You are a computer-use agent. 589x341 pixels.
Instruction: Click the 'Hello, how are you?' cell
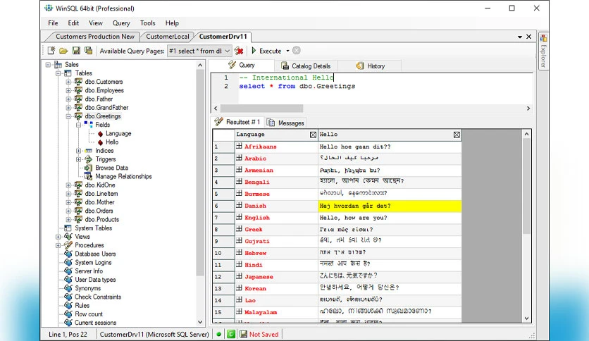(390, 218)
